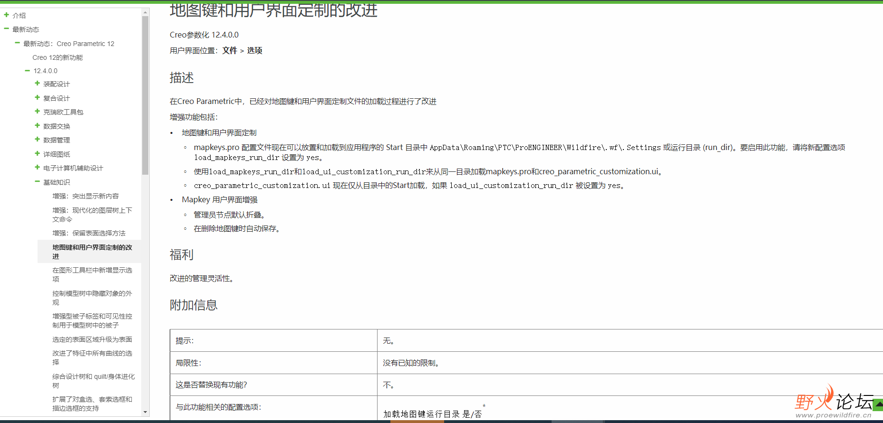883x423 pixels.
Task: Click the 电子计算机辅助设计 tree label
Action: pos(73,168)
